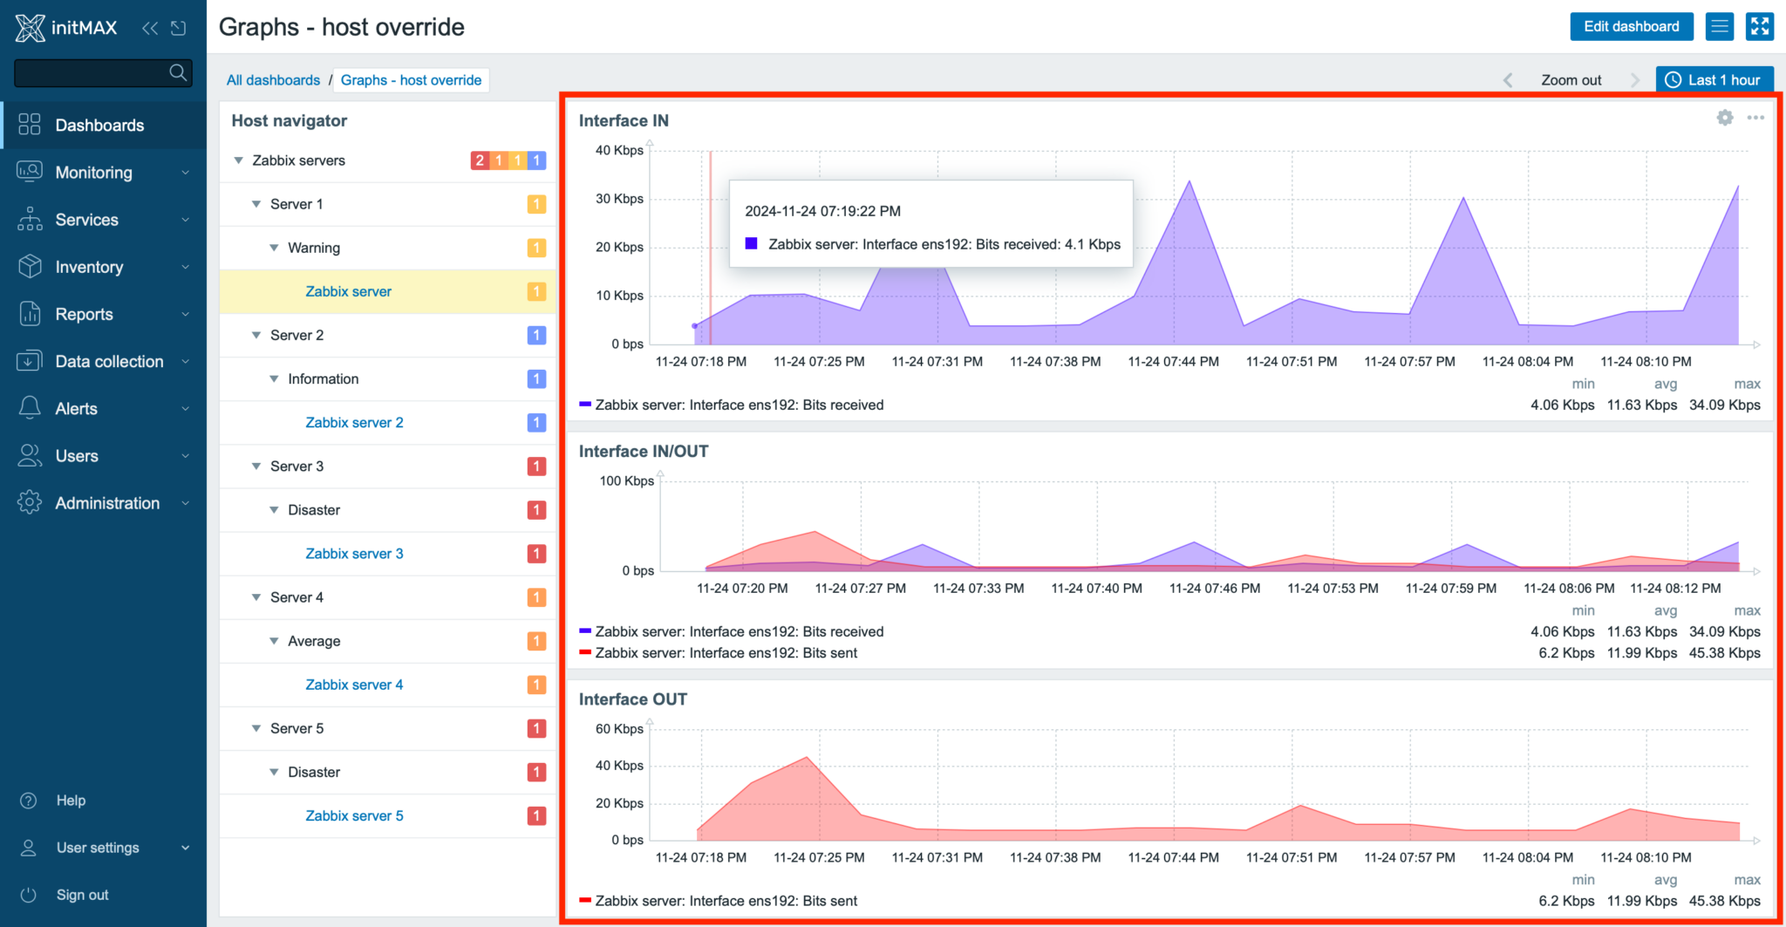Click the purple Bits received legend swatch
This screenshot has height=927, width=1786.
(x=585, y=405)
